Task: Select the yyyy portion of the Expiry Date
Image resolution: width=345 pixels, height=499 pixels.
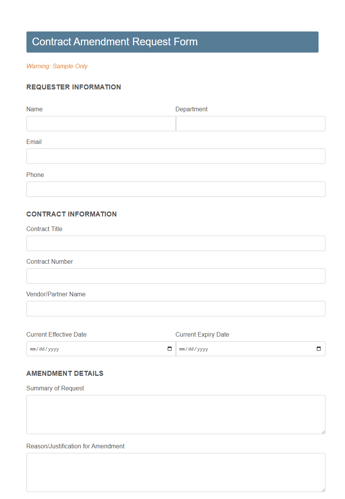Action: click(204, 349)
